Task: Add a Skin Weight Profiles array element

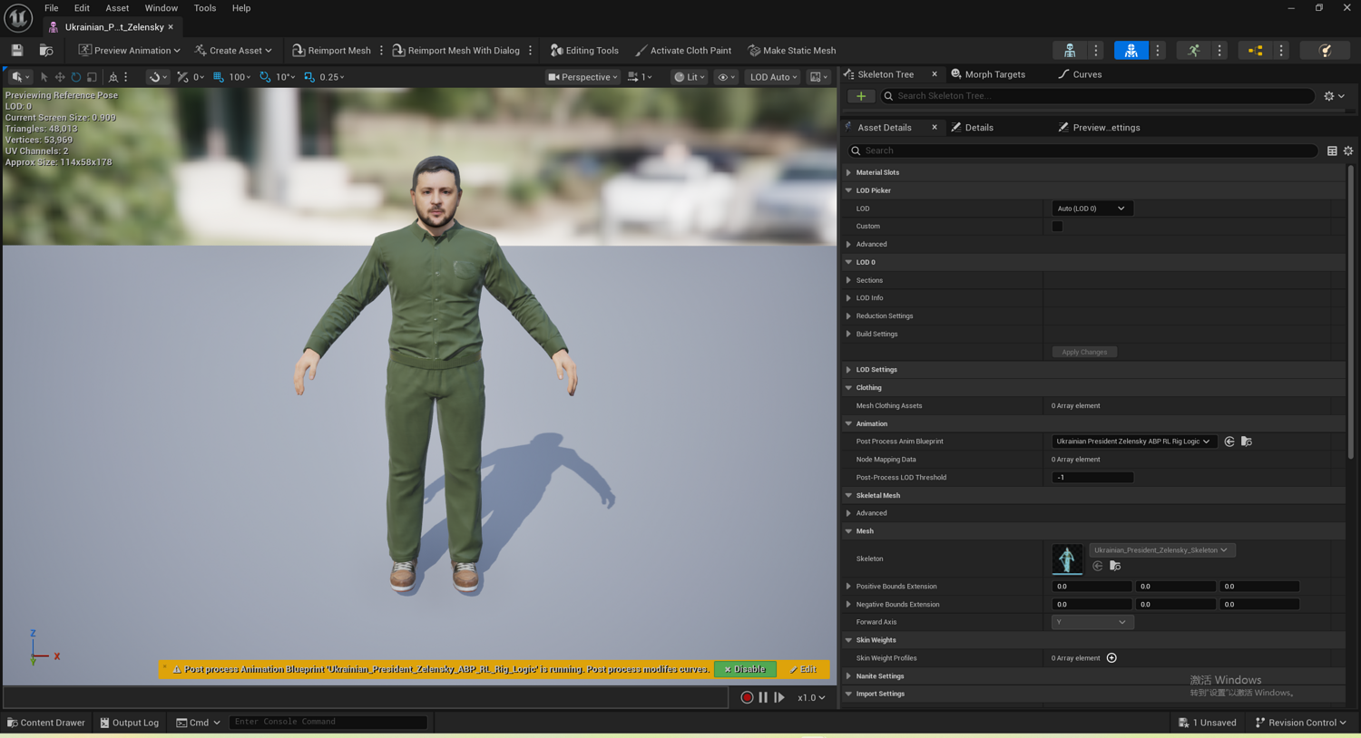Action: click(x=1111, y=658)
